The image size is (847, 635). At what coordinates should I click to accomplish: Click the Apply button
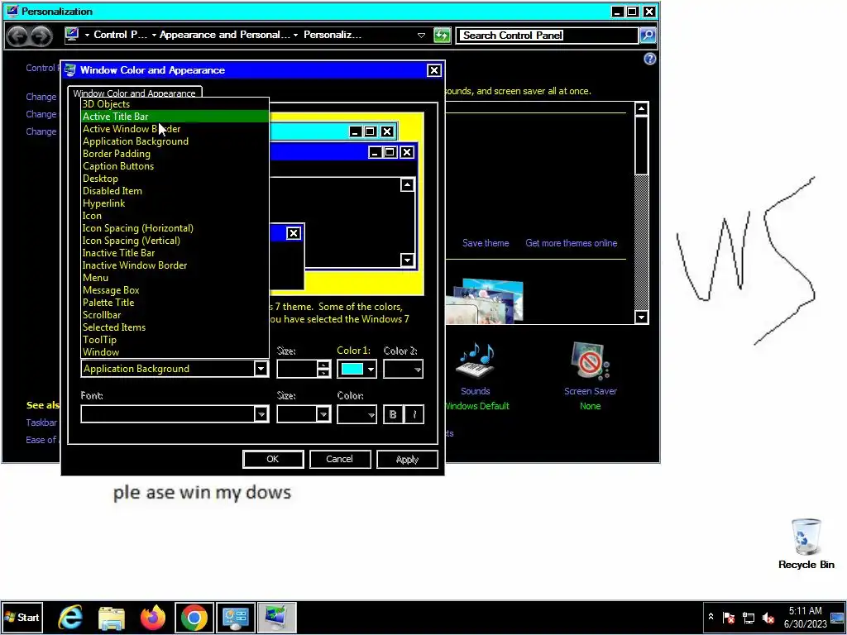407,459
